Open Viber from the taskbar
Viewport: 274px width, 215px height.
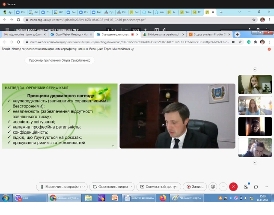pos(18,198)
